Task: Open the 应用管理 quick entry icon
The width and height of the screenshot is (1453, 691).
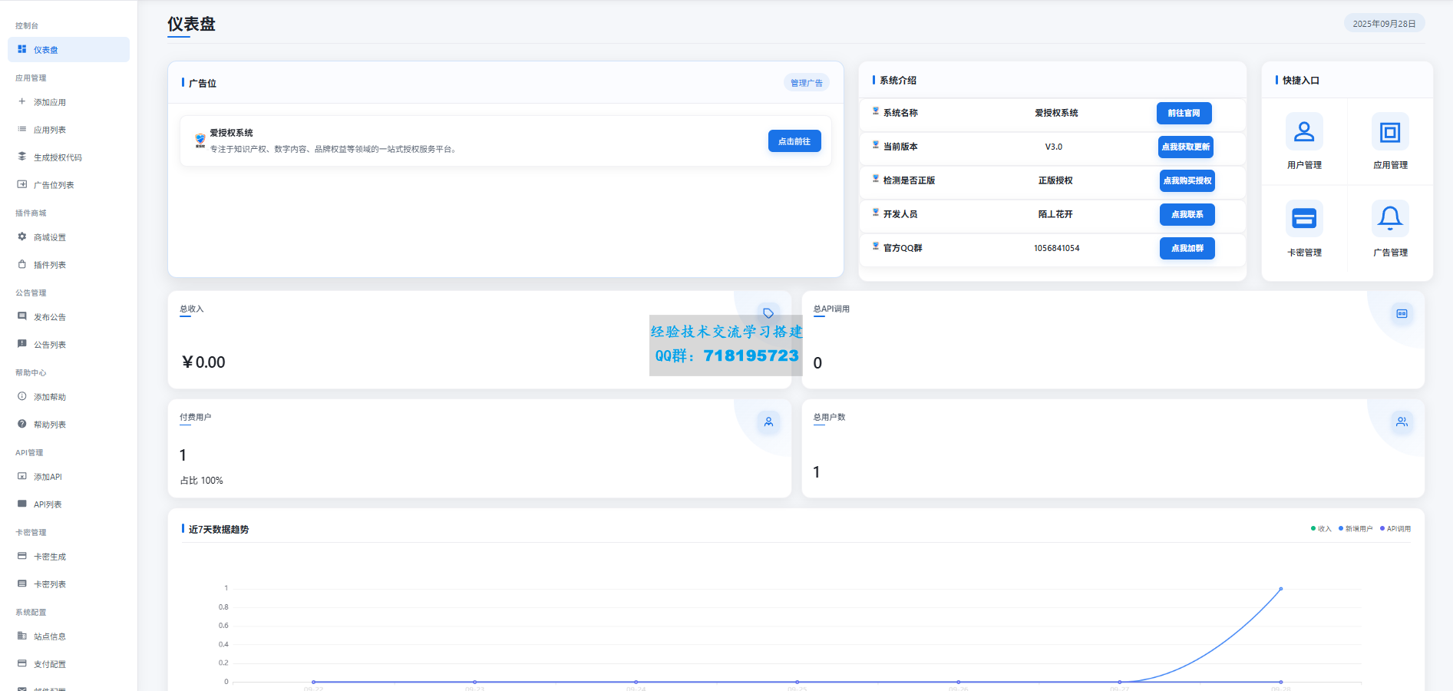Action: [x=1389, y=132]
